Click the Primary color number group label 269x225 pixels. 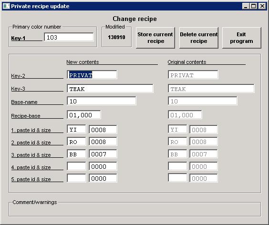coord(37,27)
